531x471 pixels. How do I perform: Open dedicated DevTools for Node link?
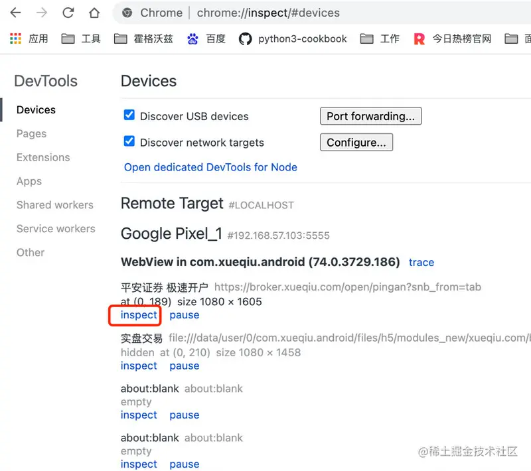click(x=210, y=167)
